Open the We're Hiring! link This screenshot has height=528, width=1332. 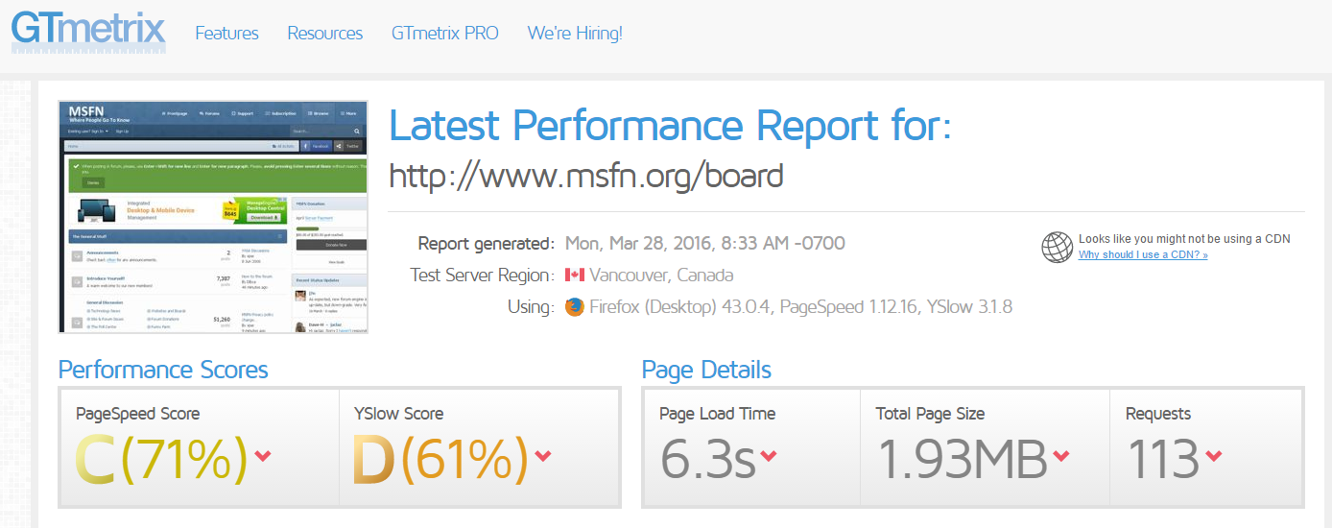tap(575, 33)
